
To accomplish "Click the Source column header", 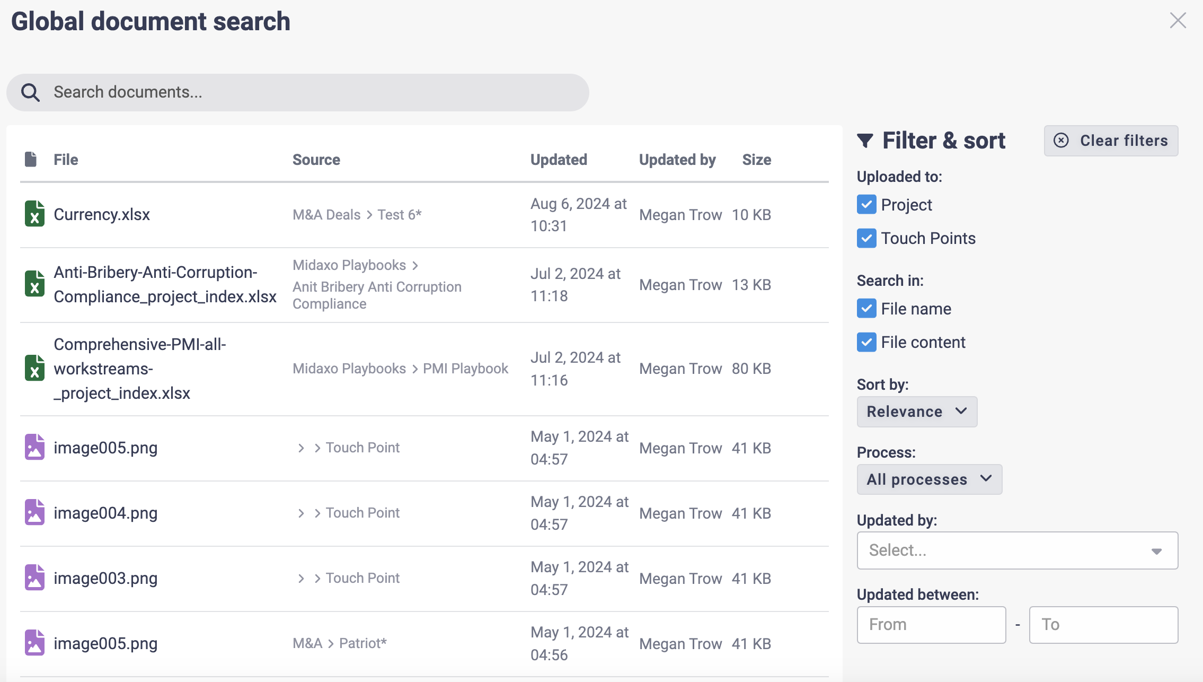I will pos(316,160).
